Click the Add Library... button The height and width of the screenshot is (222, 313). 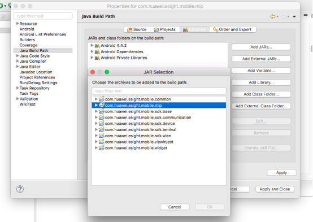261,82
